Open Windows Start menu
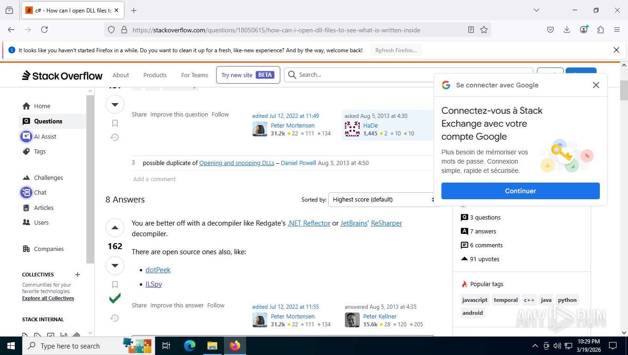628x355 pixels. tap(11, 346)
